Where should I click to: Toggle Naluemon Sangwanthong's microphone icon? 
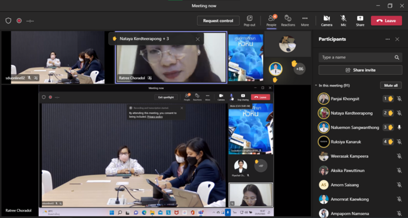(399, 127)
